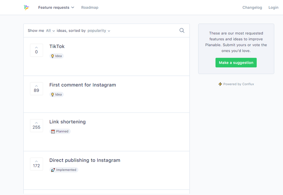Viewport: 283px width, 195px height.
Task: Open First comment for Instagram title
Action: coord(83,85)
